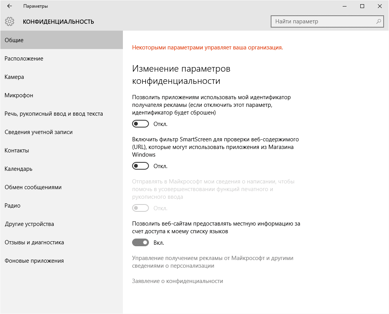Toggle advertising identifier switch
Viewport: 389px width, 314px height.
[x=141, y=124]
